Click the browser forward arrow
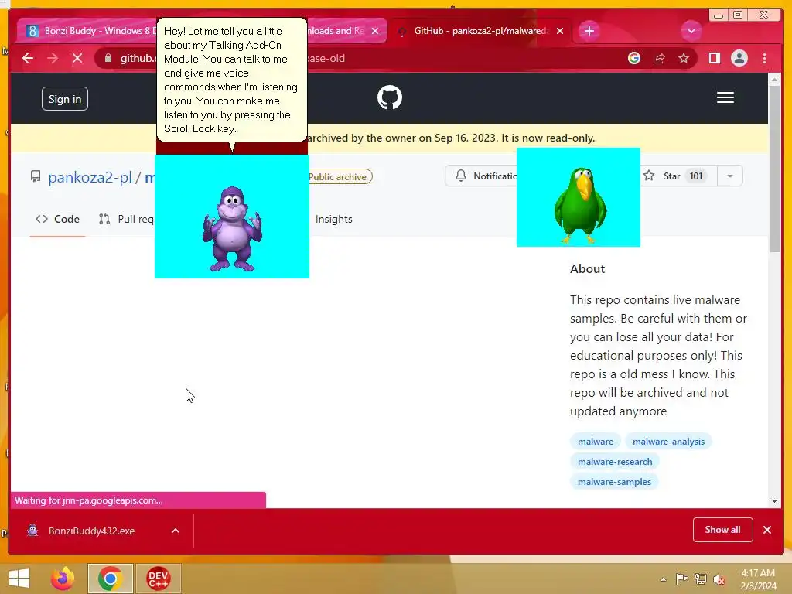The image size is (792, 594). 53,59
